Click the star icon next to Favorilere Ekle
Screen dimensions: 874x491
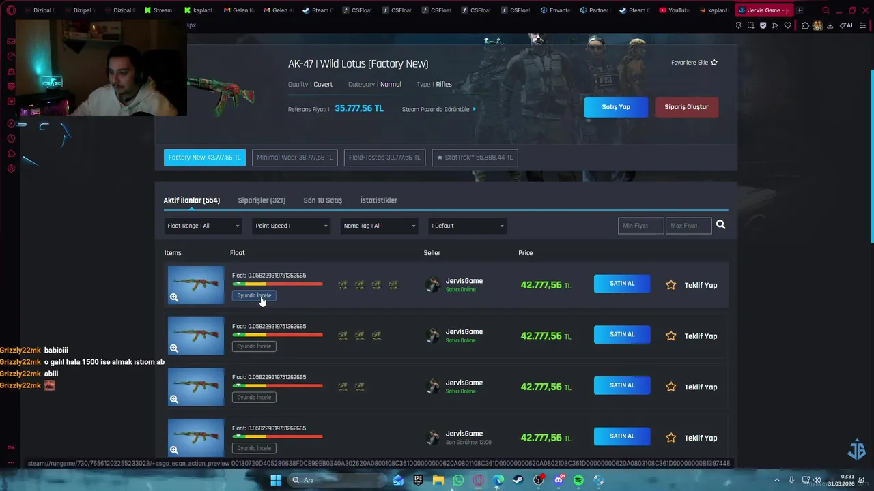tap(714, 63)
